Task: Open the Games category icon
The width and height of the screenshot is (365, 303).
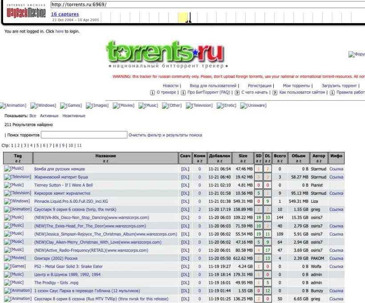Action: click(x=71, y=105)
